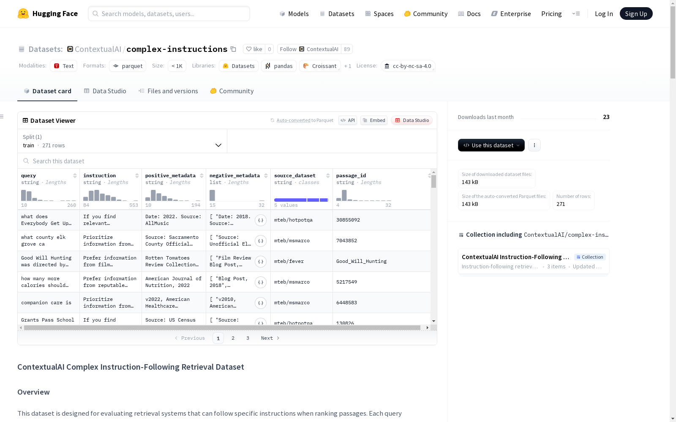
Task: Select the Datasets library tag
Action: pyautogui.click(x=239, y=66)
